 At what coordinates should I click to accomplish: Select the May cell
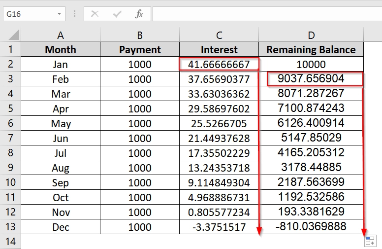61,123
